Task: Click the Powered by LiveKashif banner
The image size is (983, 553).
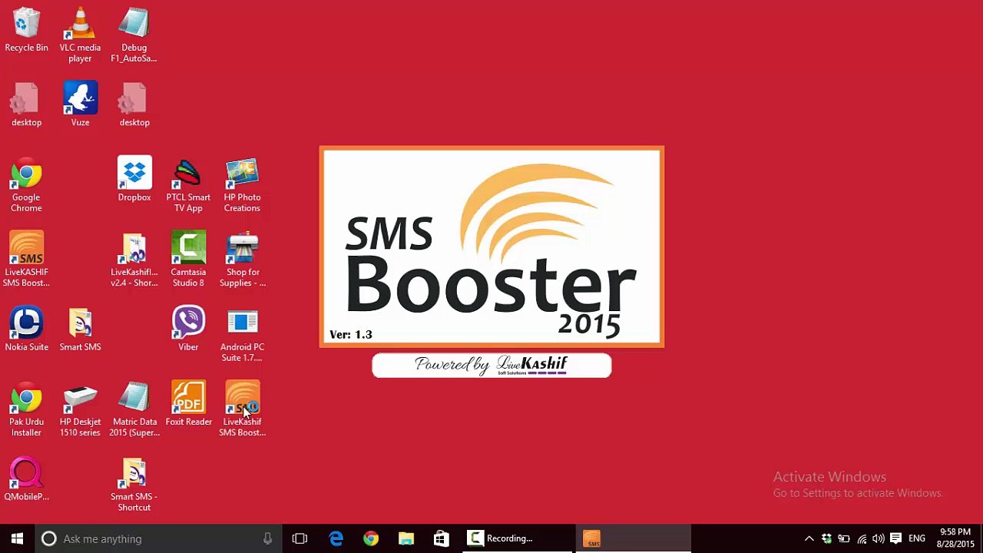Action: (x=491, y=365)
